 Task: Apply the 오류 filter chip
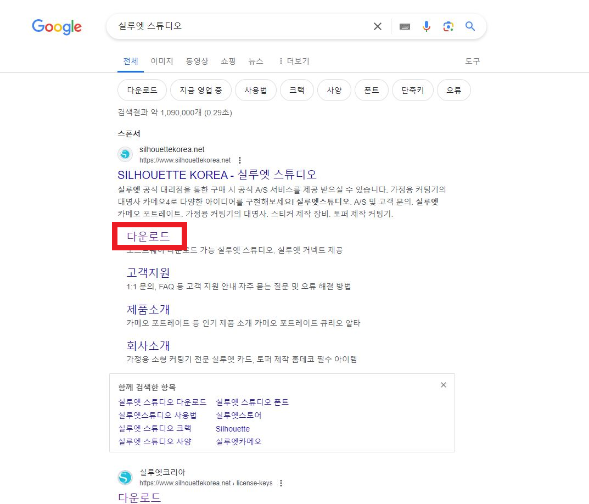454,90
